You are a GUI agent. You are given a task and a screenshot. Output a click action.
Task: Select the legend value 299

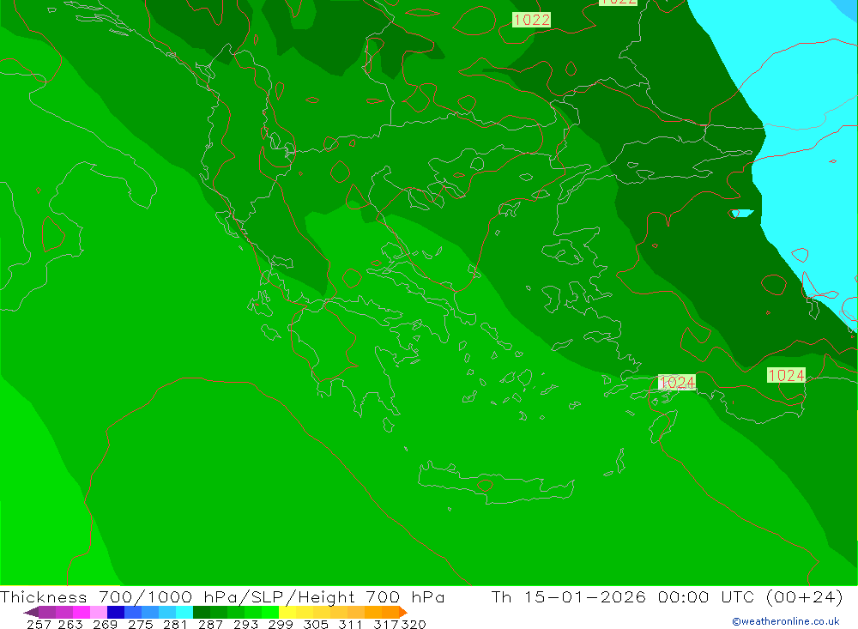pyautogui.click(x=281, y=624)
